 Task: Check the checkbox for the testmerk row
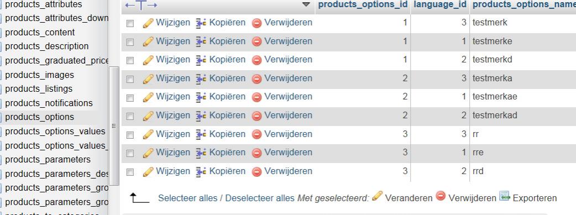[x=130, y=24]
